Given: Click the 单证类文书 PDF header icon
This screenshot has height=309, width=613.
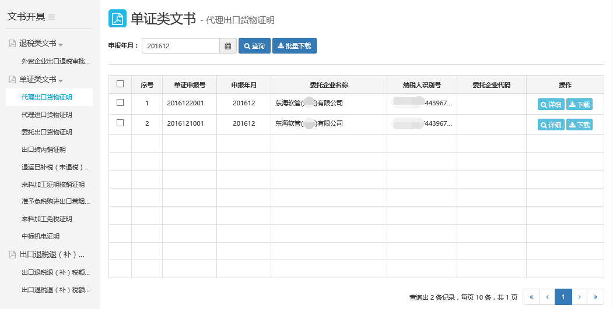Looking at the screenshot, I should click(117, 19).
